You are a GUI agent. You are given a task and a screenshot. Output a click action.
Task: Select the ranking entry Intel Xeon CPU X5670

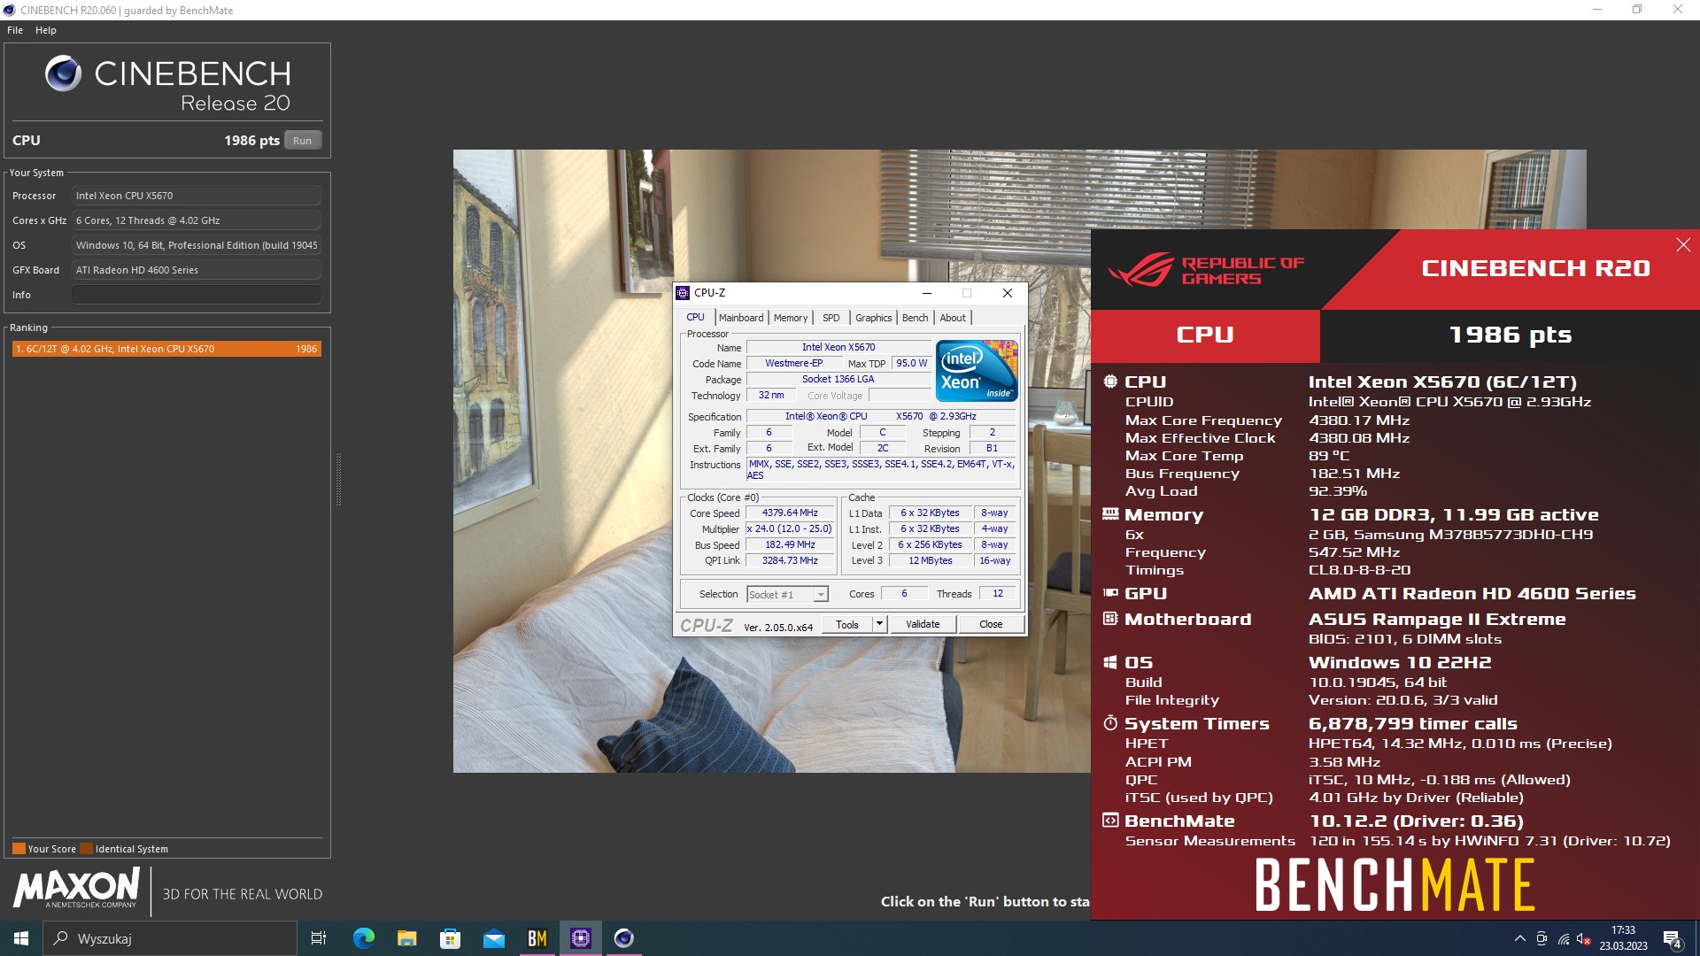pos(166,349)
